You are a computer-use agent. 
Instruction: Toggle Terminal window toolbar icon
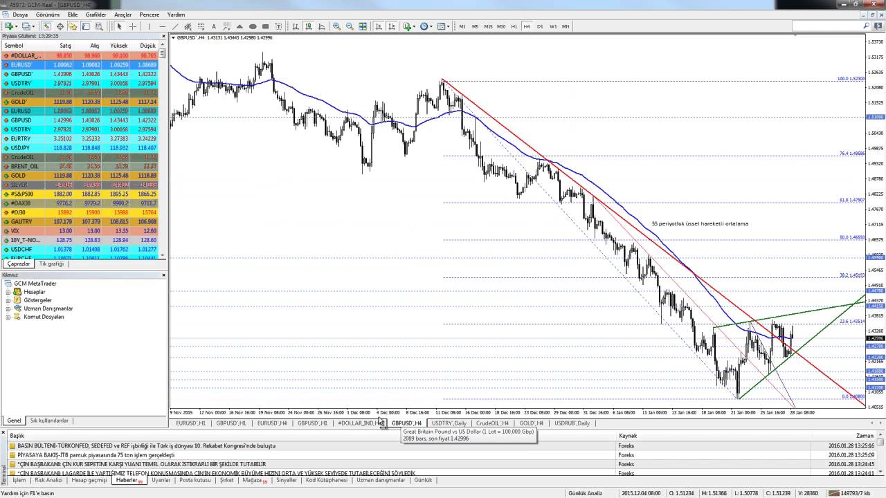(x=86, y=26)
